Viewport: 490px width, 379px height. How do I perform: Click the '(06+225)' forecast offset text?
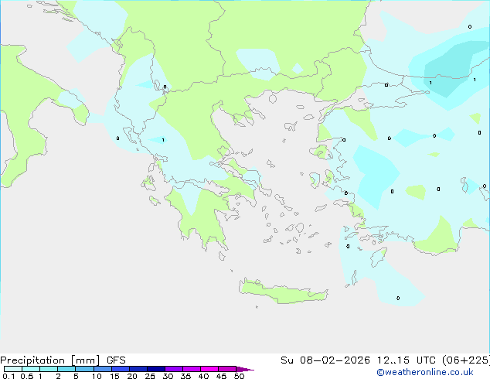pos(465,360)
